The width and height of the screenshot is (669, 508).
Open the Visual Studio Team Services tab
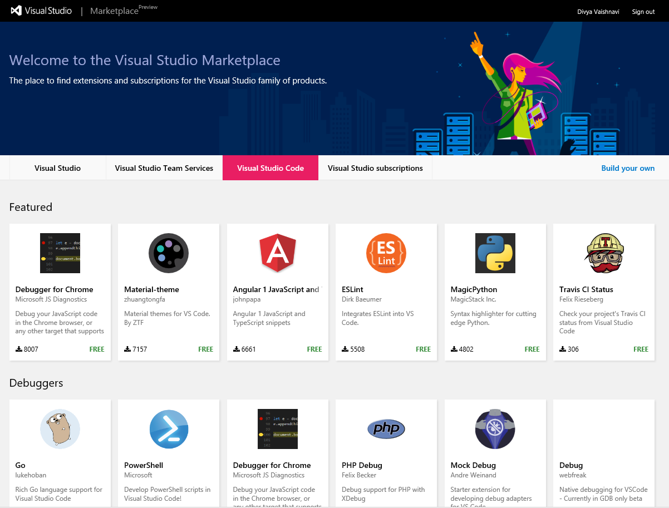tap(164, 168)
